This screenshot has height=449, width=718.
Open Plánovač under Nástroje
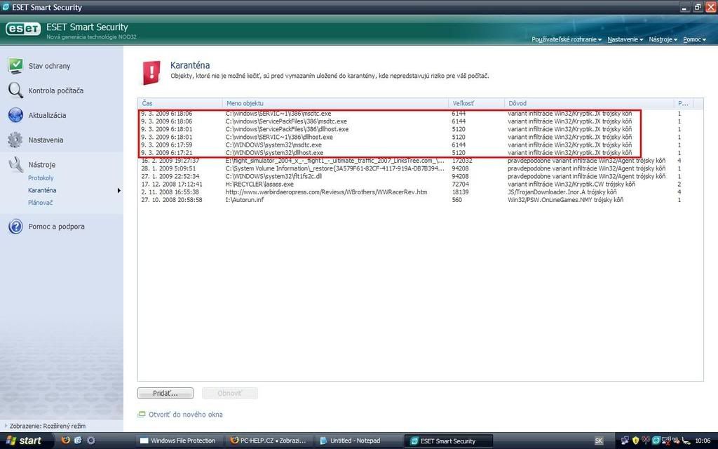[x=40, y=203]
